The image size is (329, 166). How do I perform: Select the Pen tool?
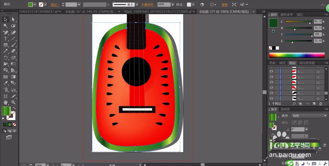[x=6, y=32]
